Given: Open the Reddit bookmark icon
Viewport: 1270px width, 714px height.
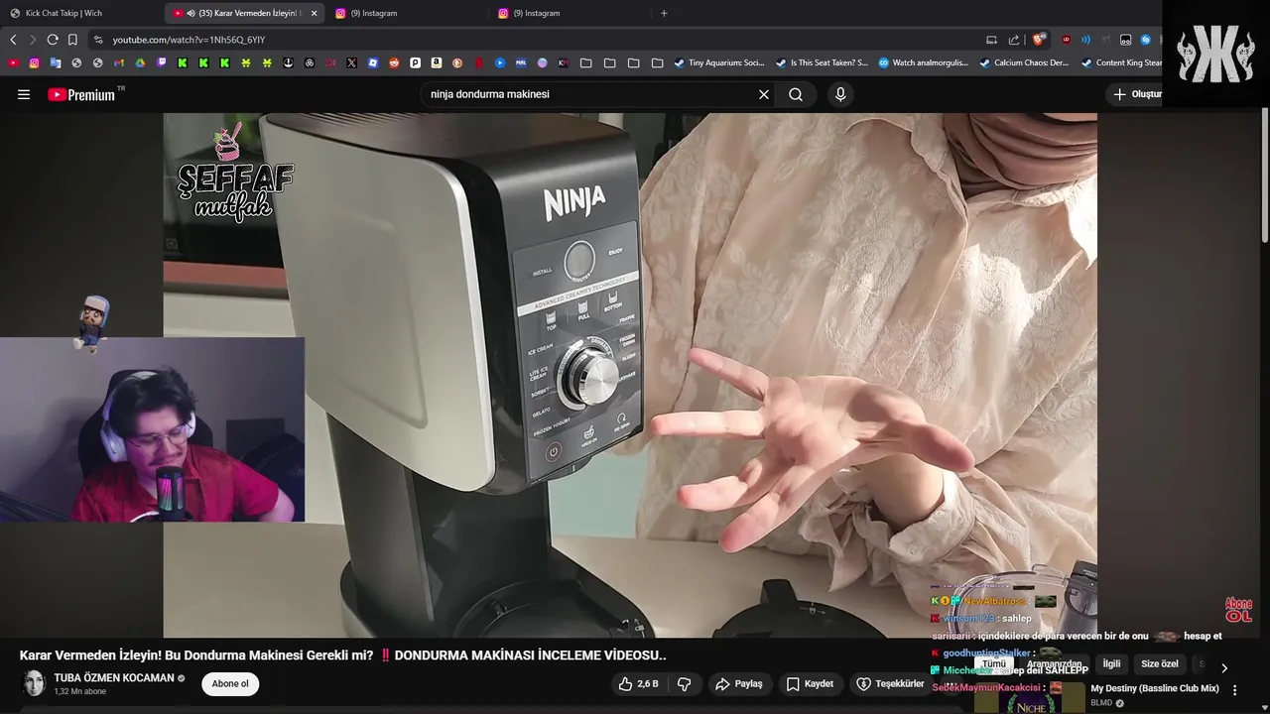Looking at the screenshot, I should pyautogui.click(x=394, y=62).
